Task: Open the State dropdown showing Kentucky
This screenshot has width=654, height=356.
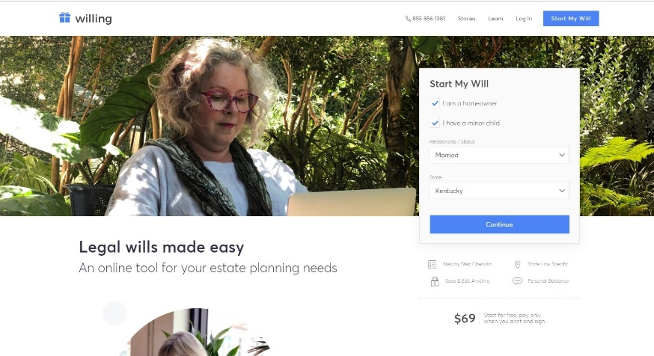Action: 499,191
